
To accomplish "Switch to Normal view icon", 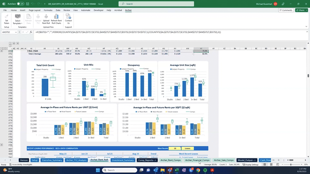I will coord(265,164).
